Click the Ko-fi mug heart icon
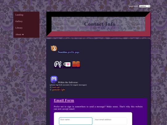167x125 pixels. point(67,65)
